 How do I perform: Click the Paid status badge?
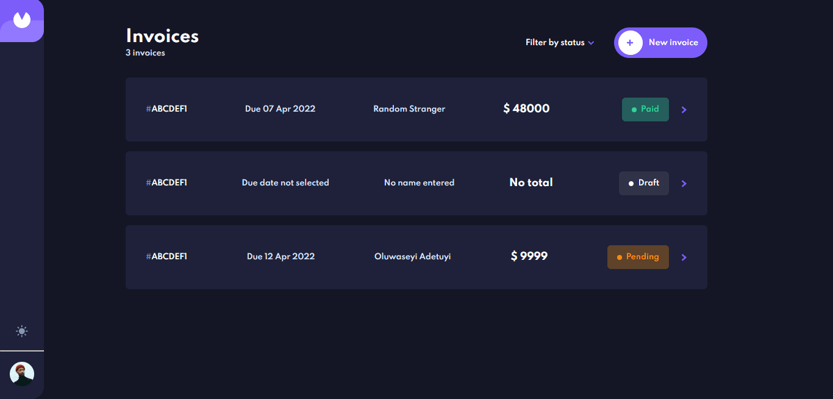point(645,109)
